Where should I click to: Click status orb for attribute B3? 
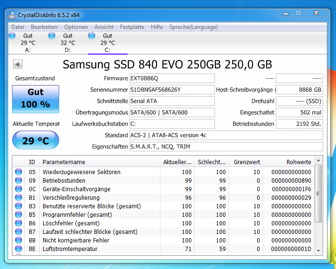click(19, 206)
